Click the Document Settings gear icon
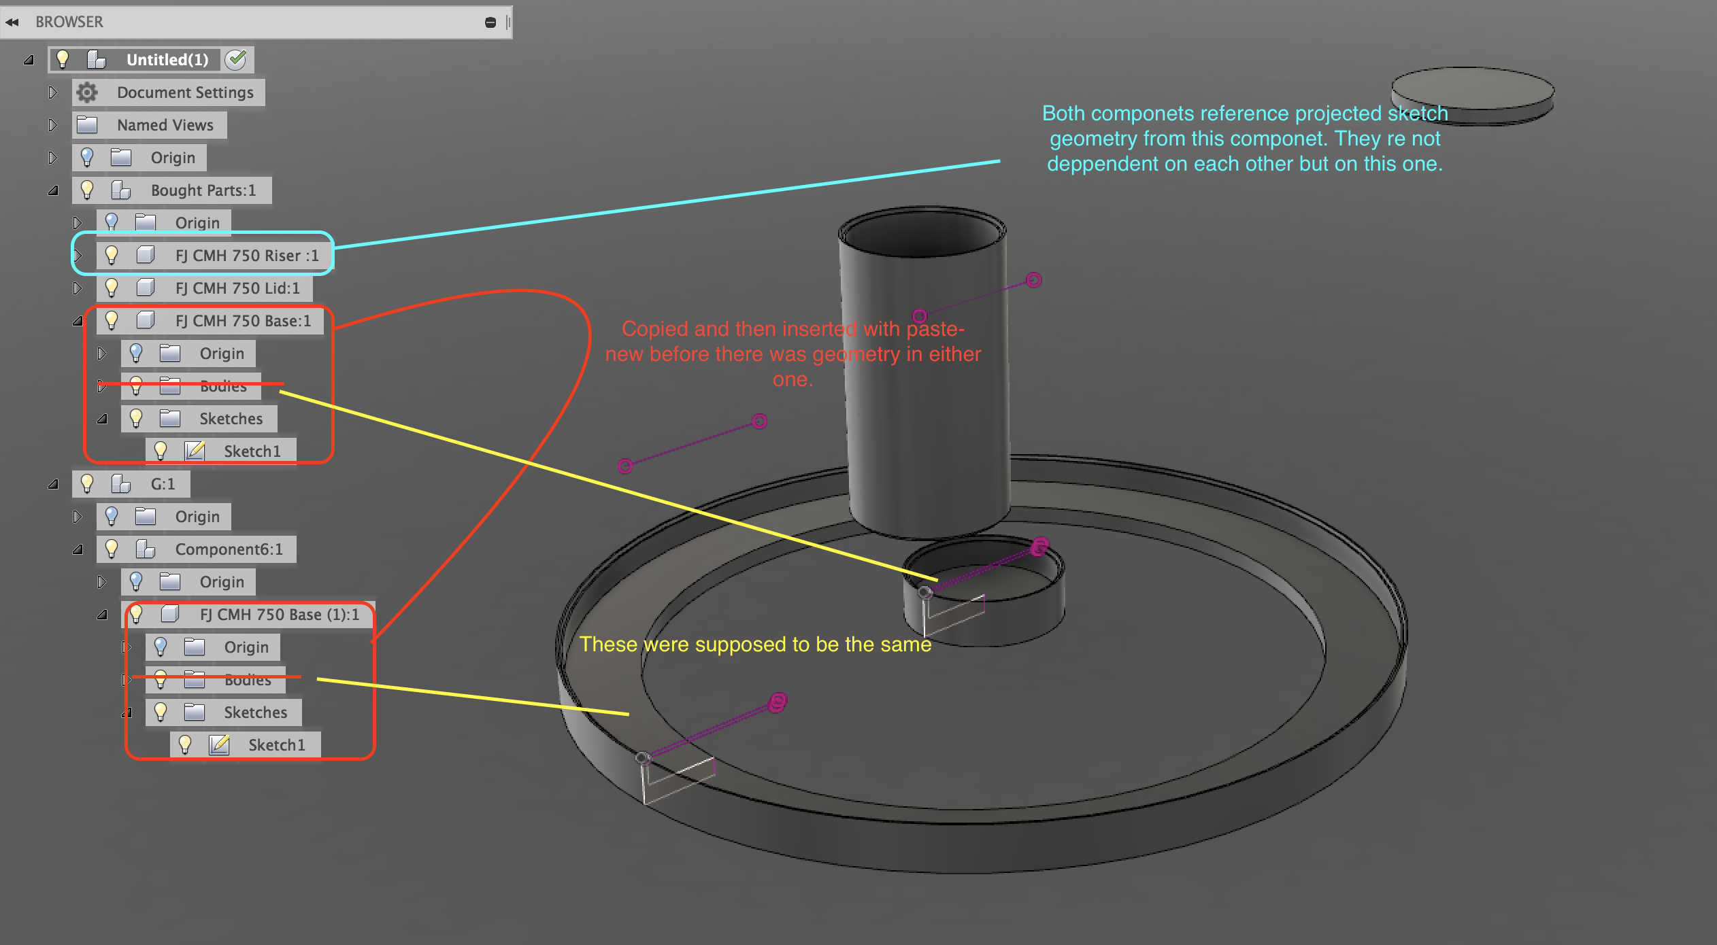 (x=87, y=92)
